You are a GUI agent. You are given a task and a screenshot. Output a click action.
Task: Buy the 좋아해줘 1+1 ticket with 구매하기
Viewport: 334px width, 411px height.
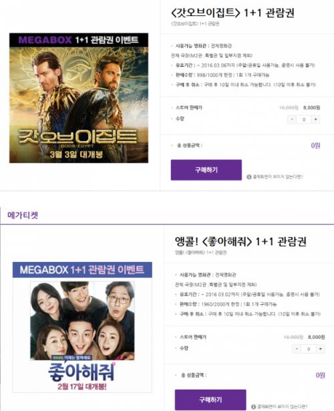(x=210, y=400)
